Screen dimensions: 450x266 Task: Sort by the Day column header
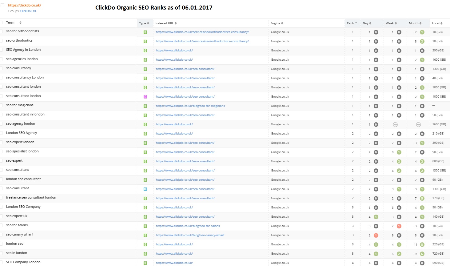coord(367,23)
